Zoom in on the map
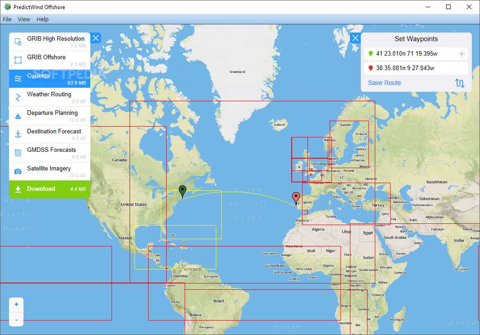The height and width of the screenshot is (335, 480). coord(17,304)
